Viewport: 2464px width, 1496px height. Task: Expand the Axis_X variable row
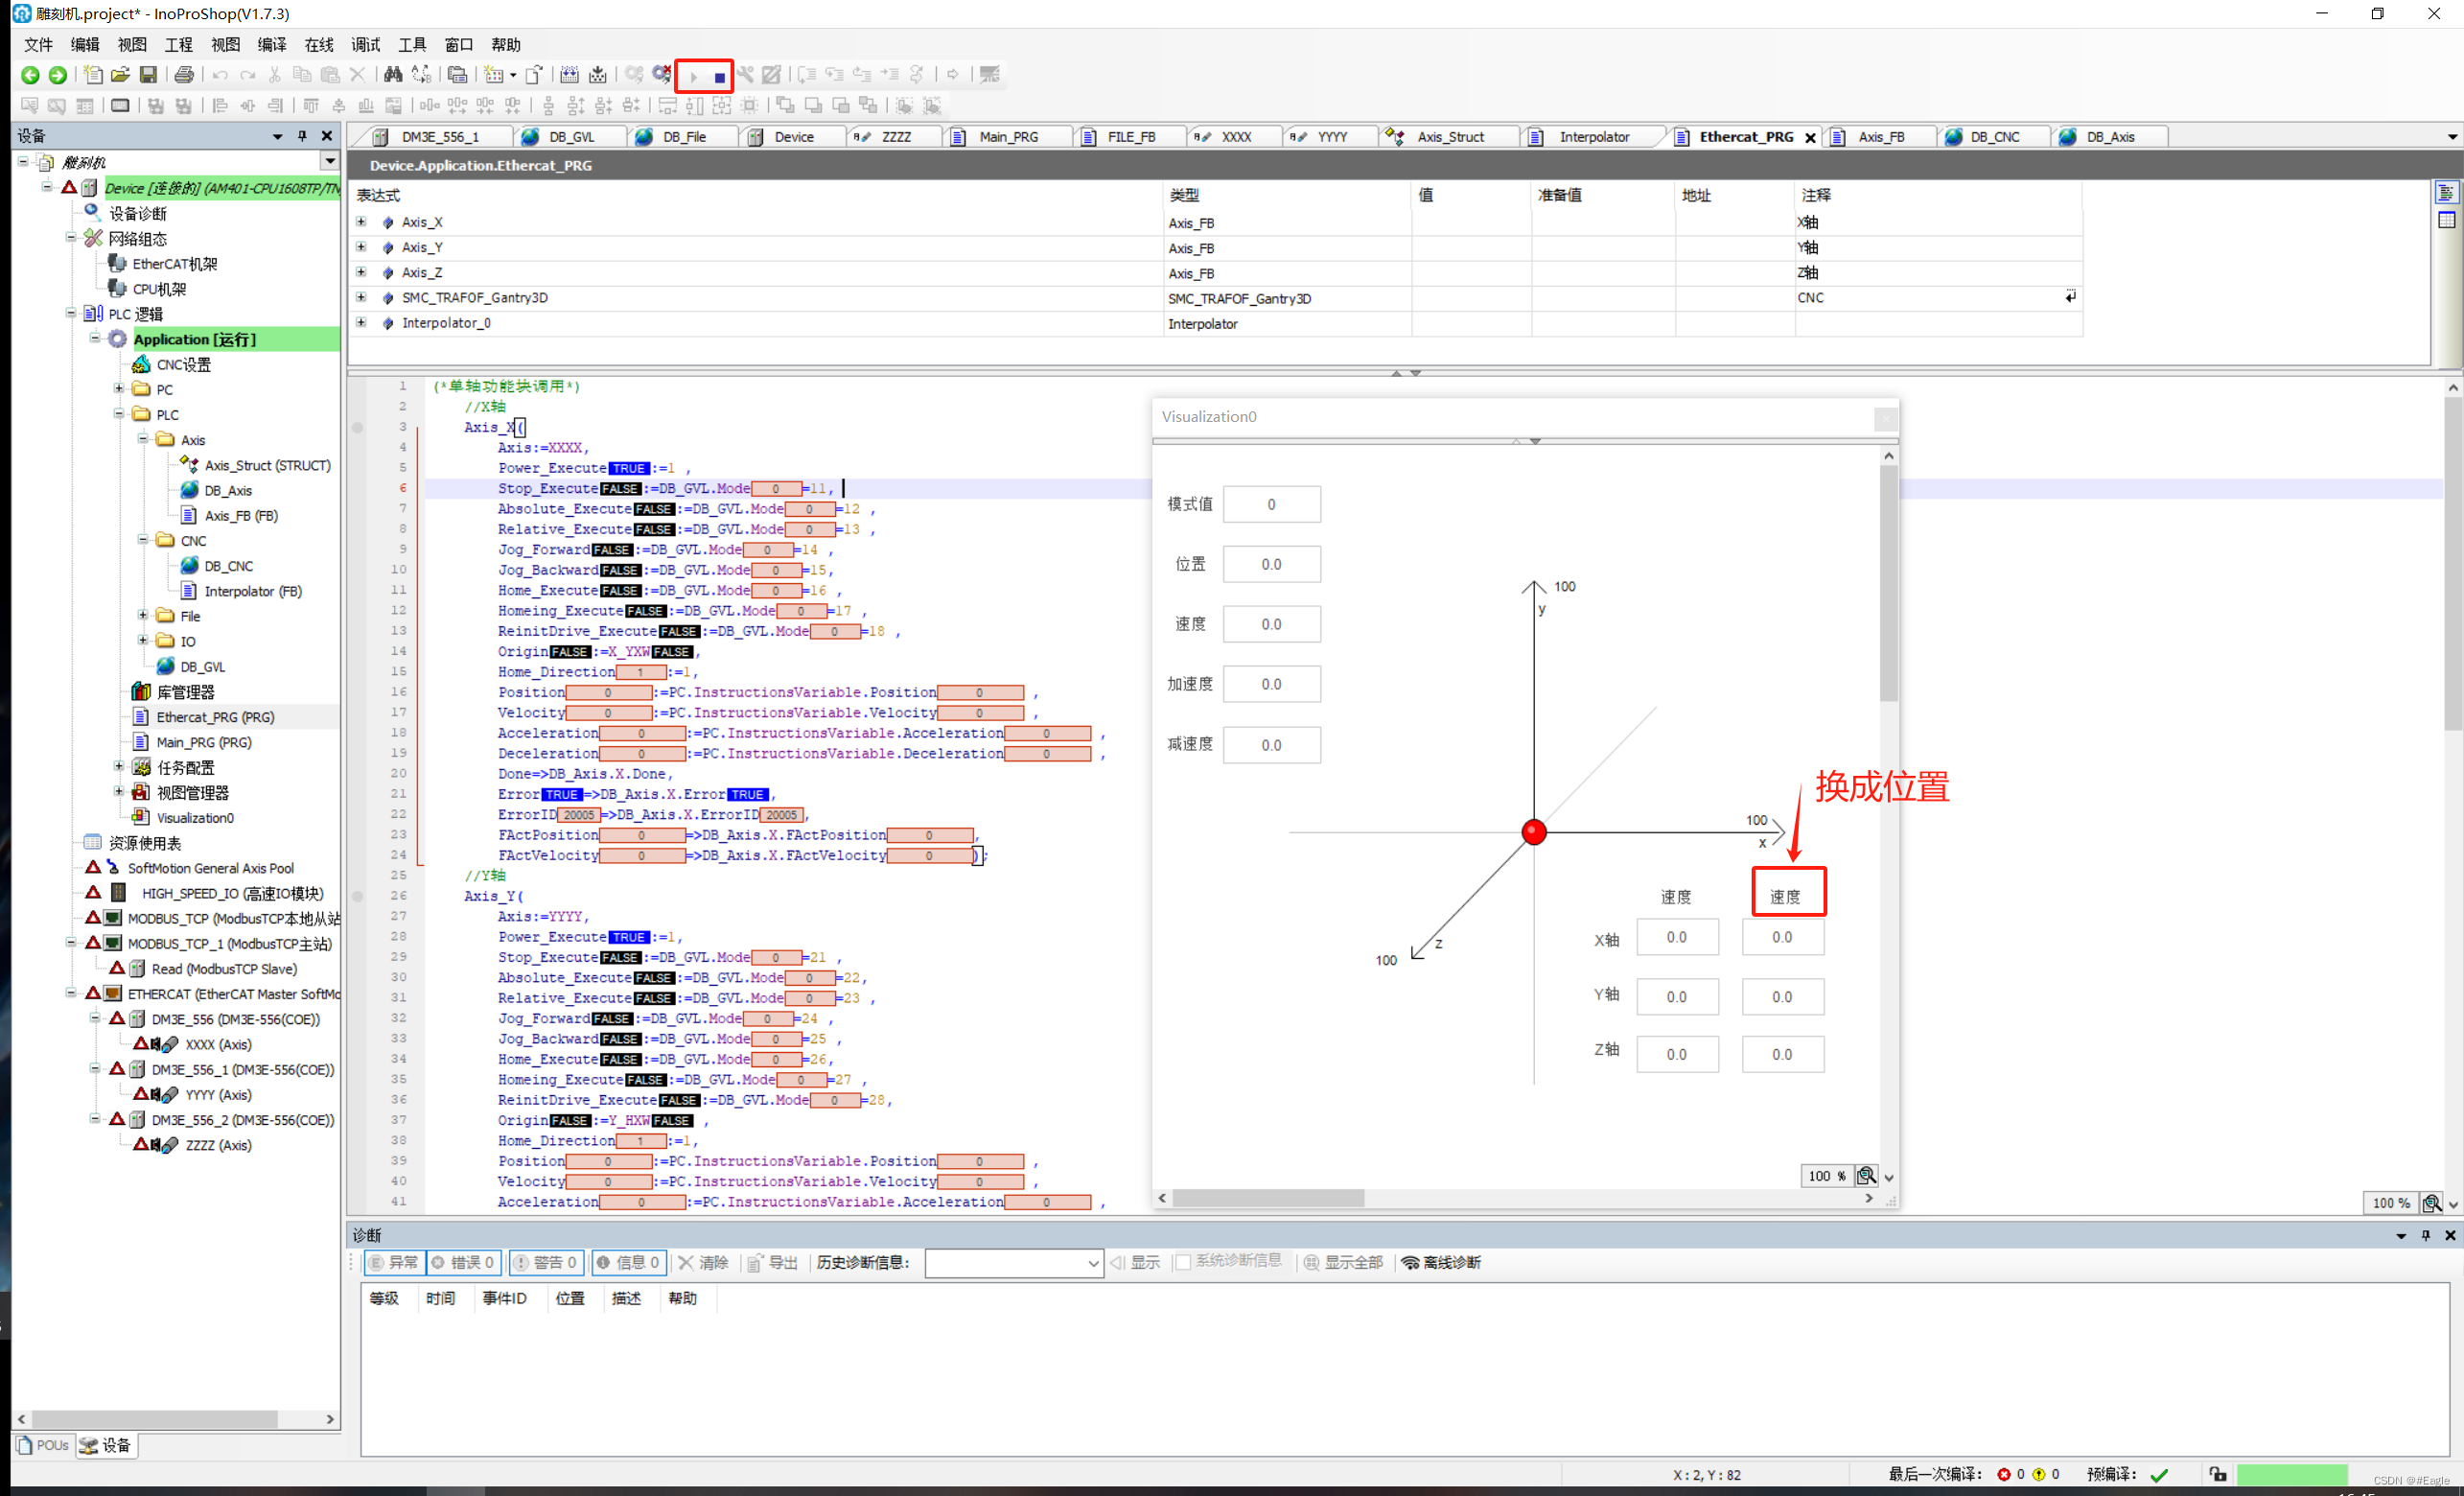[x=361, y=222]
